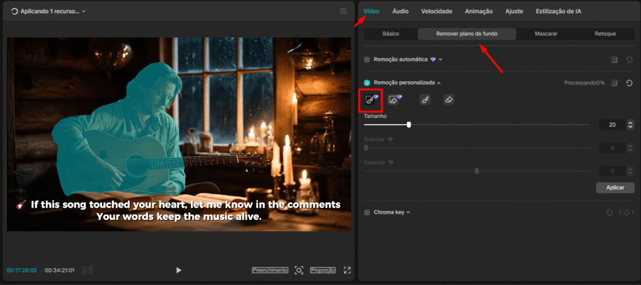
Task: Choose the manual eraser tool
Action: coord(448,99)
